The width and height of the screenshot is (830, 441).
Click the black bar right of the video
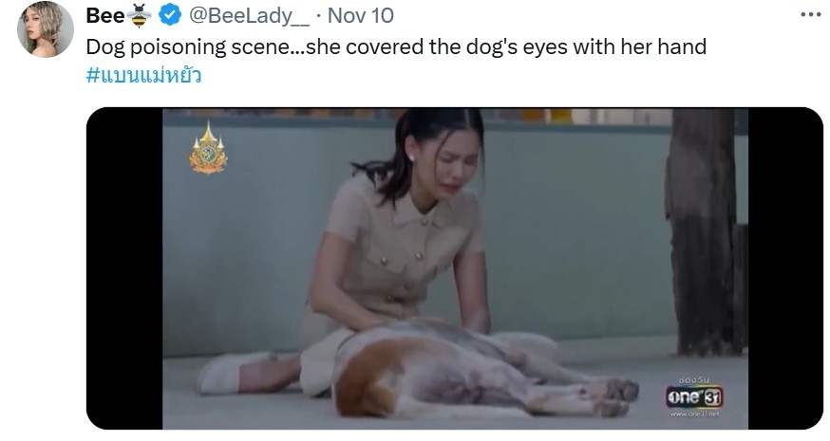pyautogui.click(x=785, y=268)
